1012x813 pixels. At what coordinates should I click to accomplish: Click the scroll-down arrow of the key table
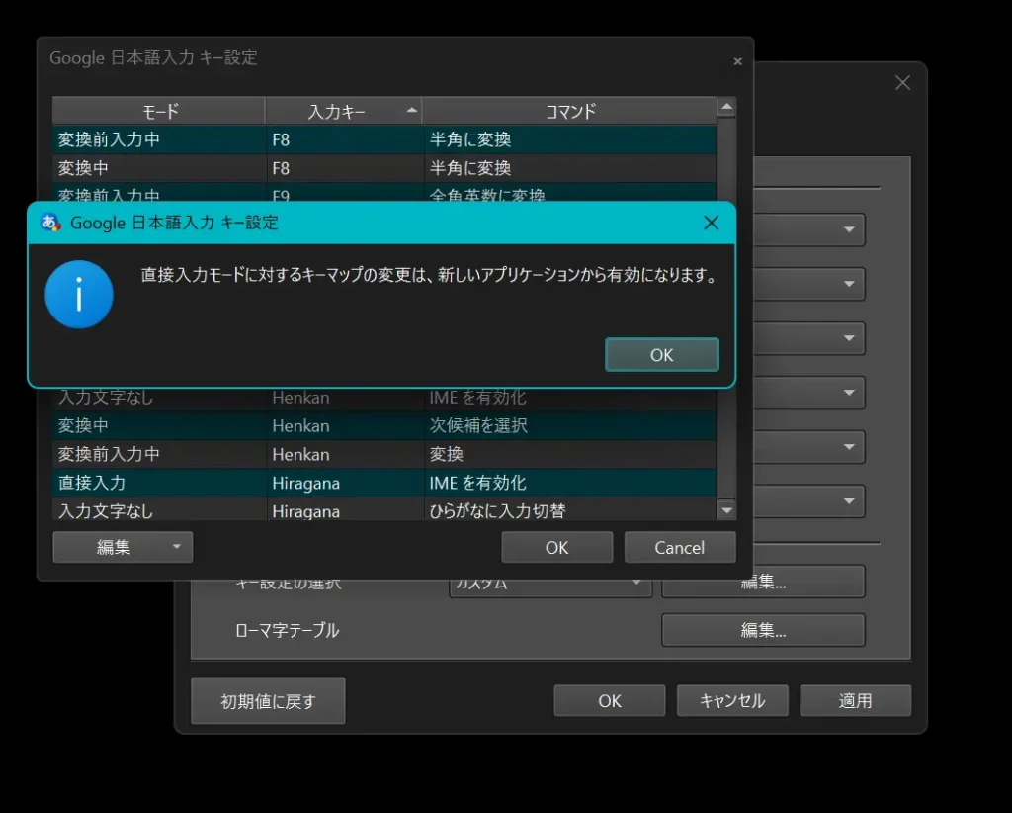click(726, 510)
